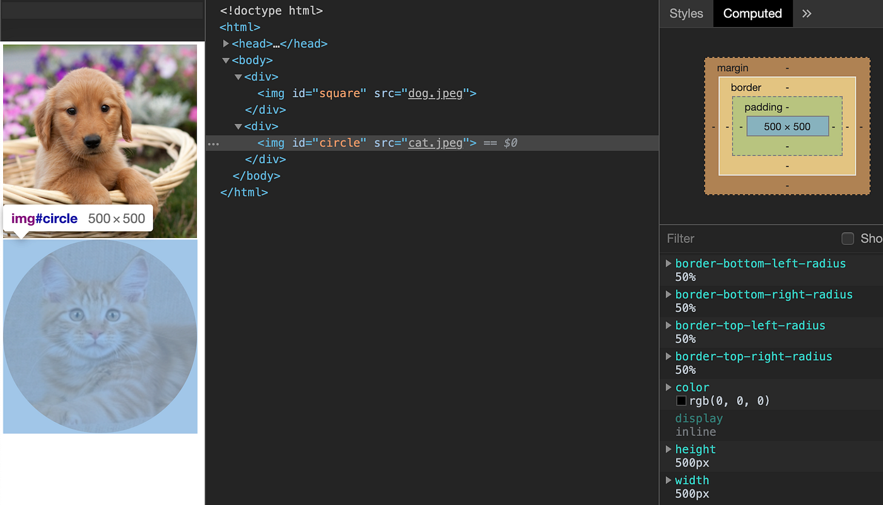Collapse the first div containing square image
883x505 pixels.
[238, 77]
